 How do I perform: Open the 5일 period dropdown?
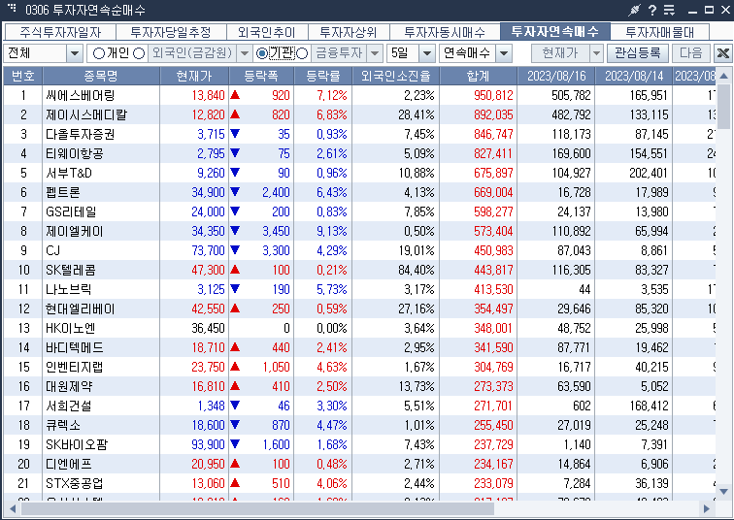[427, 53]
